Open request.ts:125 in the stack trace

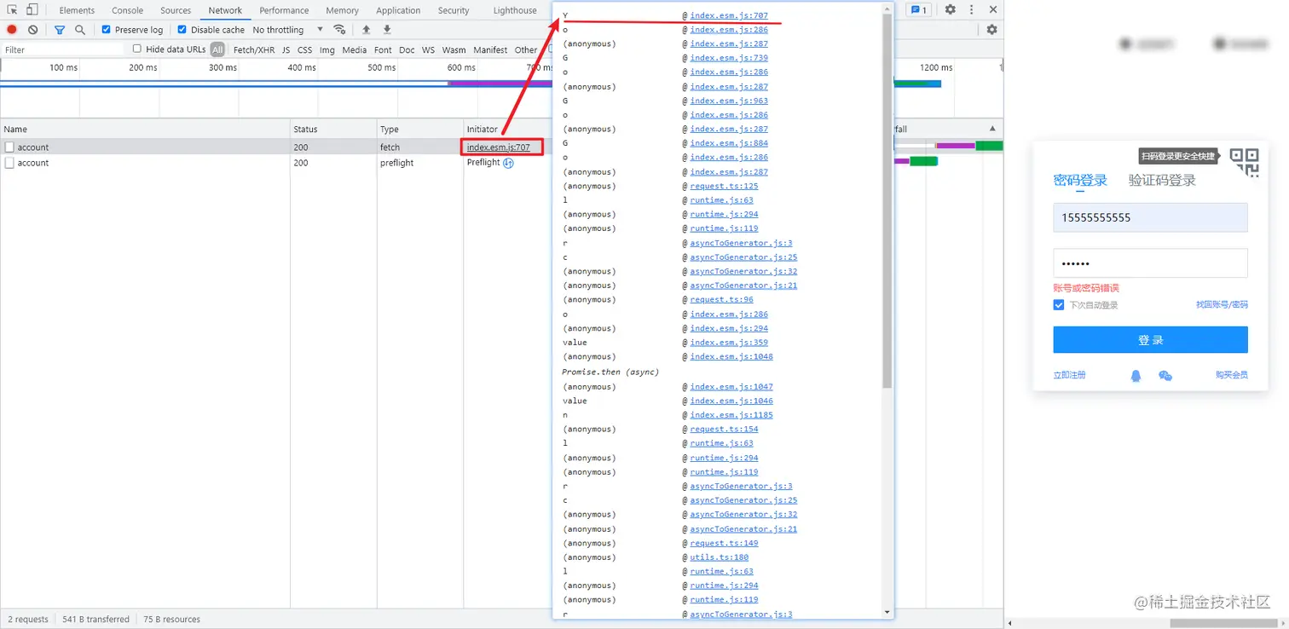(724, 186)
